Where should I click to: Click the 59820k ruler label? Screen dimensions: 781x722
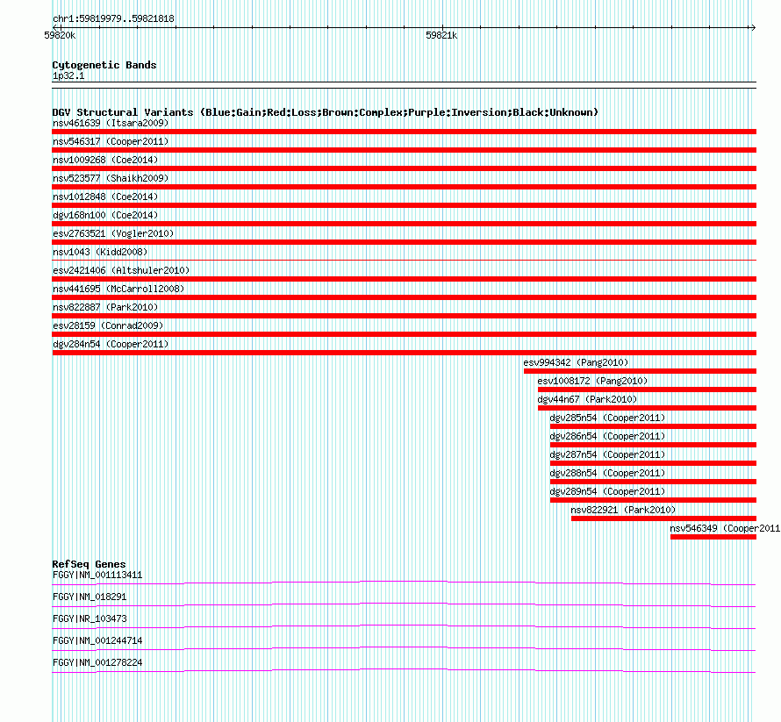point(60,35)
